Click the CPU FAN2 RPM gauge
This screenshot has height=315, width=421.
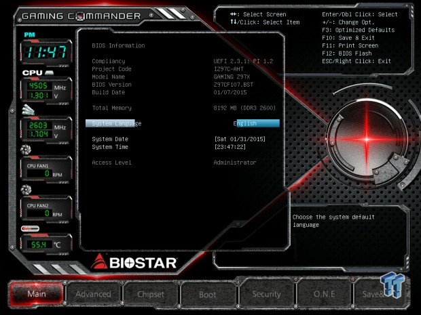click(46, 209)
